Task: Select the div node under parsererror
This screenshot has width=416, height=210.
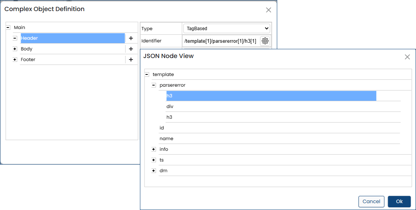Action: 170,107
